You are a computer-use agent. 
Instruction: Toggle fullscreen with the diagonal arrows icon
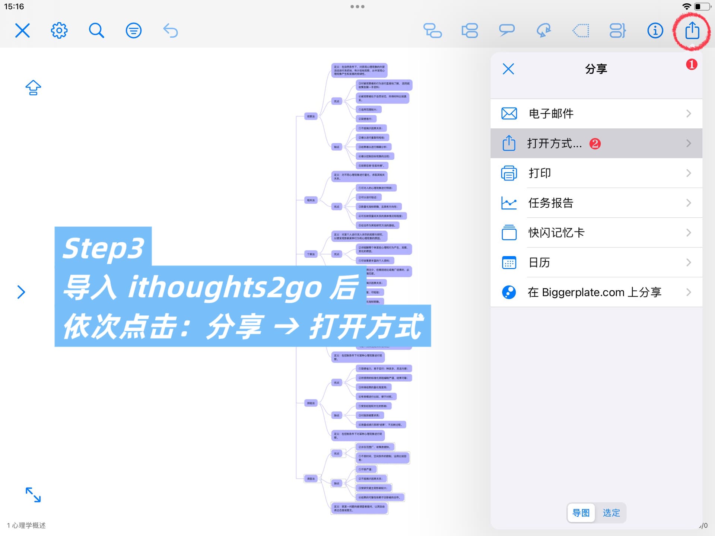pyautogui.click(x=33, y=495)
